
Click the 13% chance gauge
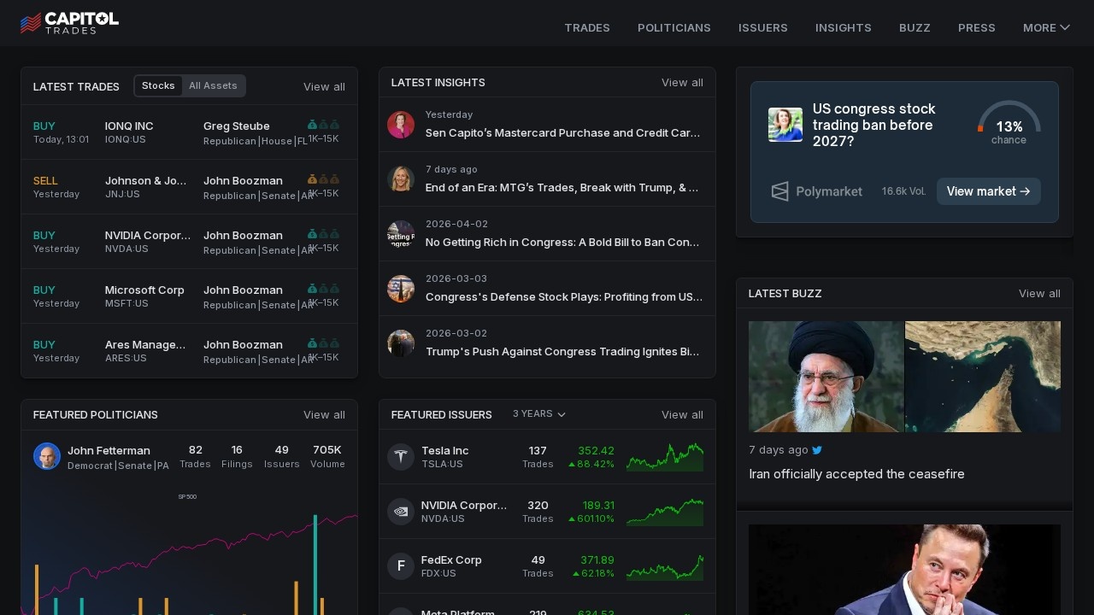tap(1009, 122)
